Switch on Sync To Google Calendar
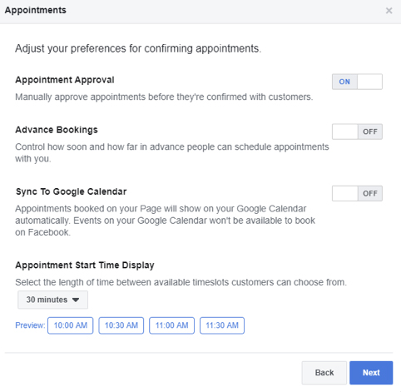This screenshot has width=401, height=392. coord(357,193)
